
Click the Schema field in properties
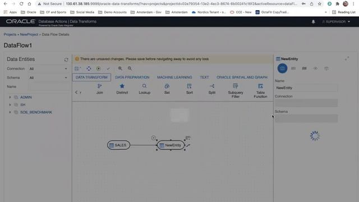coord(306,118)
